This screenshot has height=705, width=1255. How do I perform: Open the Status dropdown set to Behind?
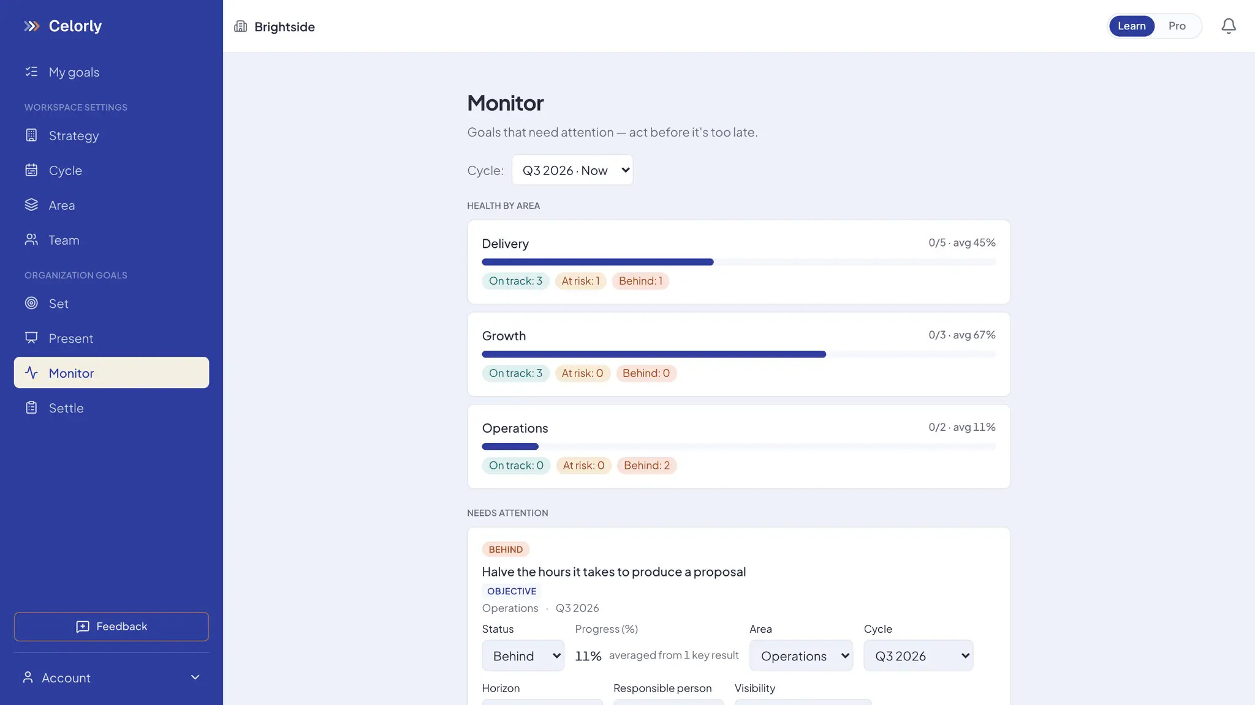pos(523,655)
